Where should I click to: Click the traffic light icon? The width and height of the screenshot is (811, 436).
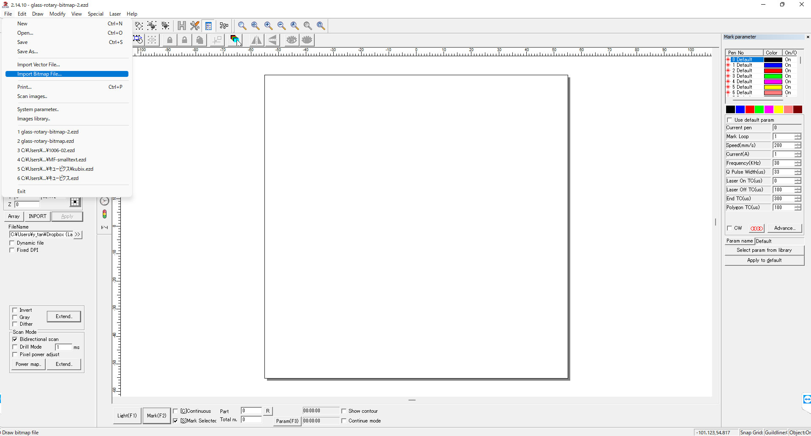point(104,214)
